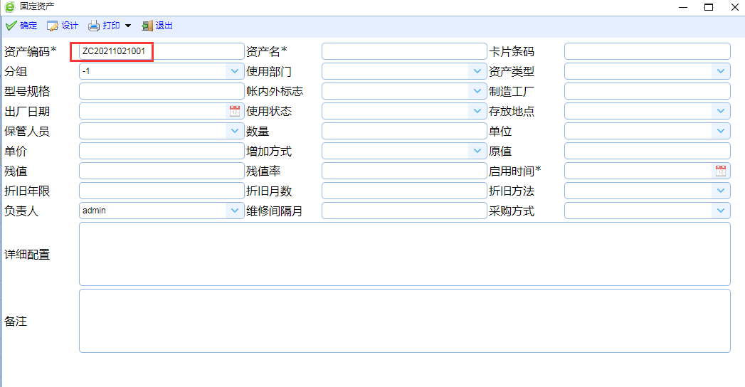
Task: Click into the 维修间隔月 input field
Action: (x=404, y=211)
